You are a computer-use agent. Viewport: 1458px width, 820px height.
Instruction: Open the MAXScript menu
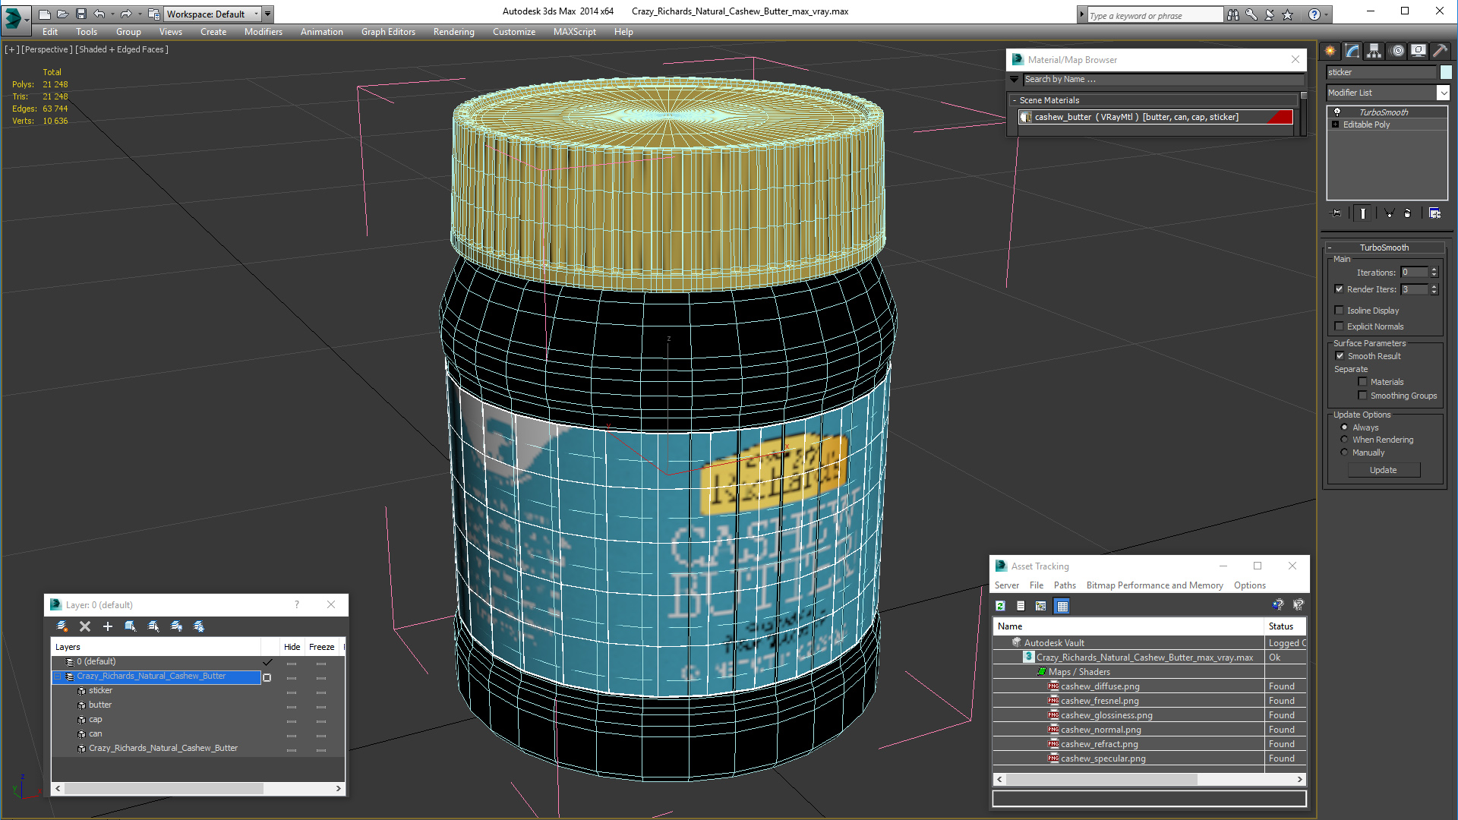(x=575, y=32)
